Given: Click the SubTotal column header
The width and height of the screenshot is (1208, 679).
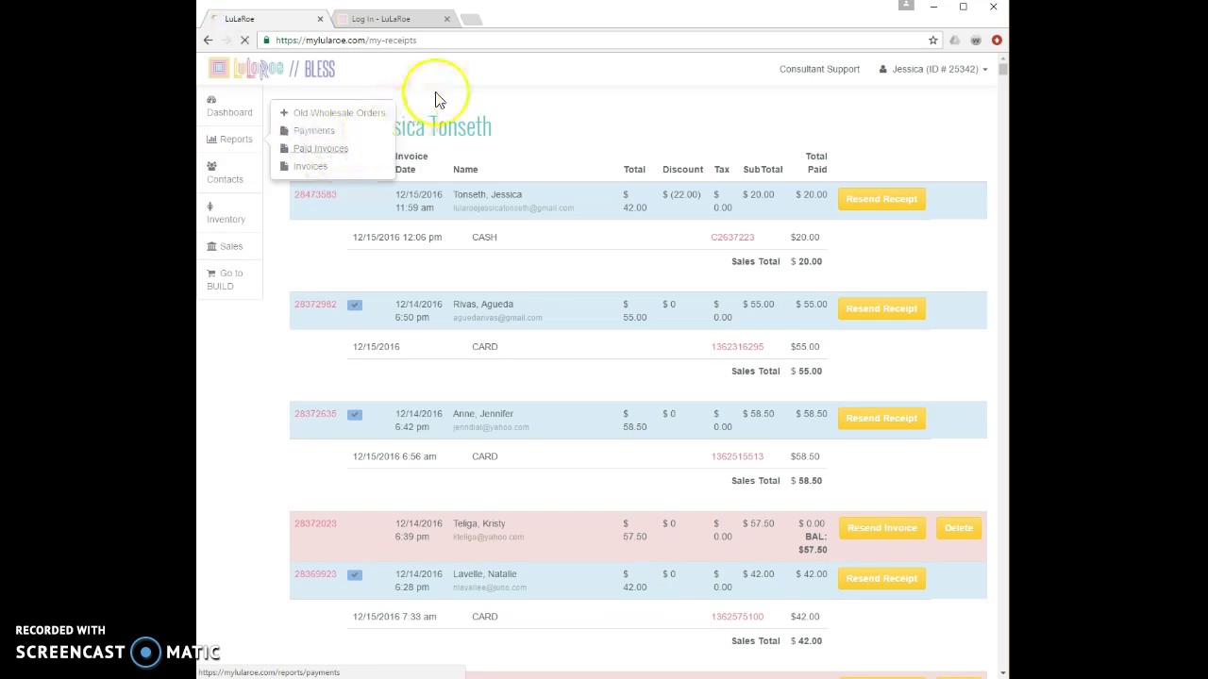Looking at the screenshot, I should (x=763, y=170).
